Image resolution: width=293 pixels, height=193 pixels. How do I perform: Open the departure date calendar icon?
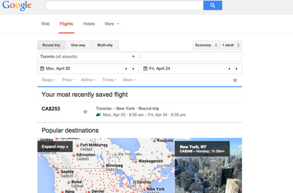tap(42, 68)
